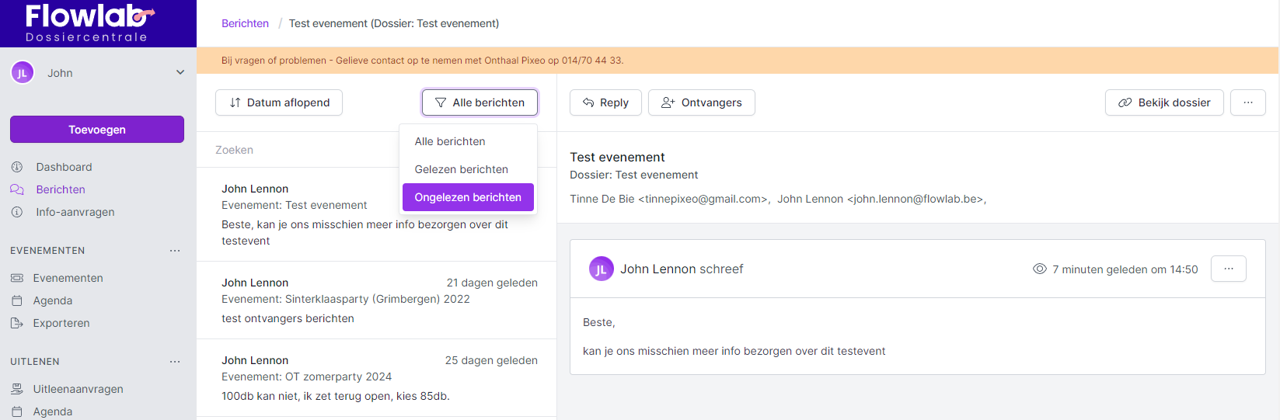Open Info-aanvragen in the sidebar
The width and height of the screenshot is (1280, 420).
(x=75, y=212)
